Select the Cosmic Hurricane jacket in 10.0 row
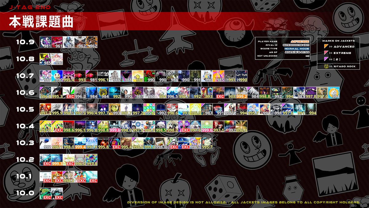369x208 pixels. 46,194
